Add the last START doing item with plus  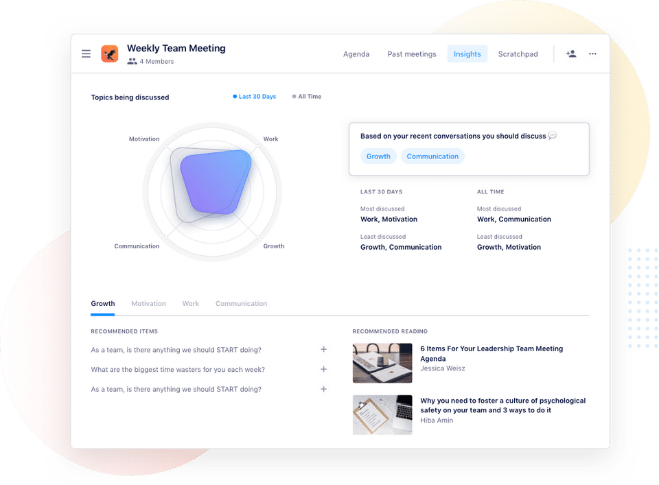pyautogui.click(x=323, y=389)
